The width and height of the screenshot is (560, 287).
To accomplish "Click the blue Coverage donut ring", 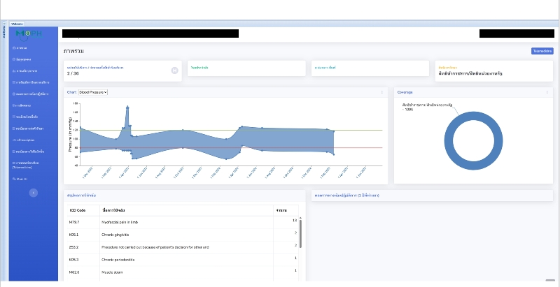I will tap(474, 166).
